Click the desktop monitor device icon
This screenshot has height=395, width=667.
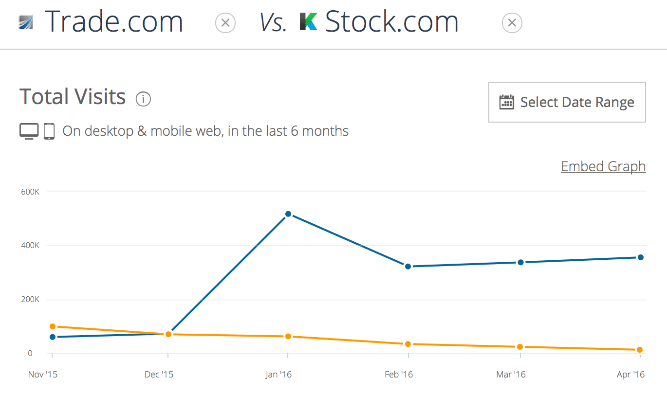click(29, 131)
